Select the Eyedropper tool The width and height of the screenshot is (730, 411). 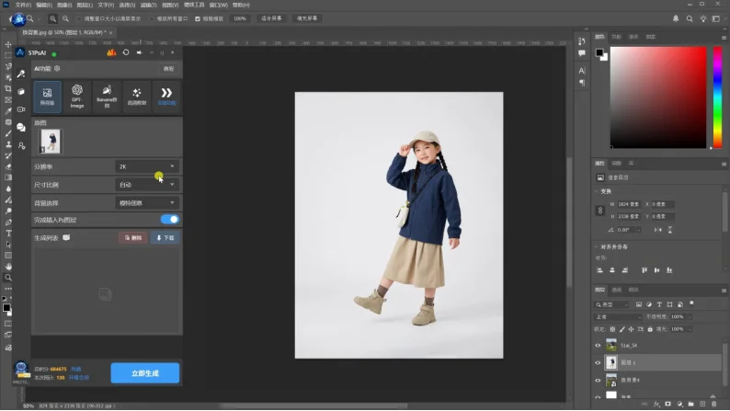(x=8, y=110)
